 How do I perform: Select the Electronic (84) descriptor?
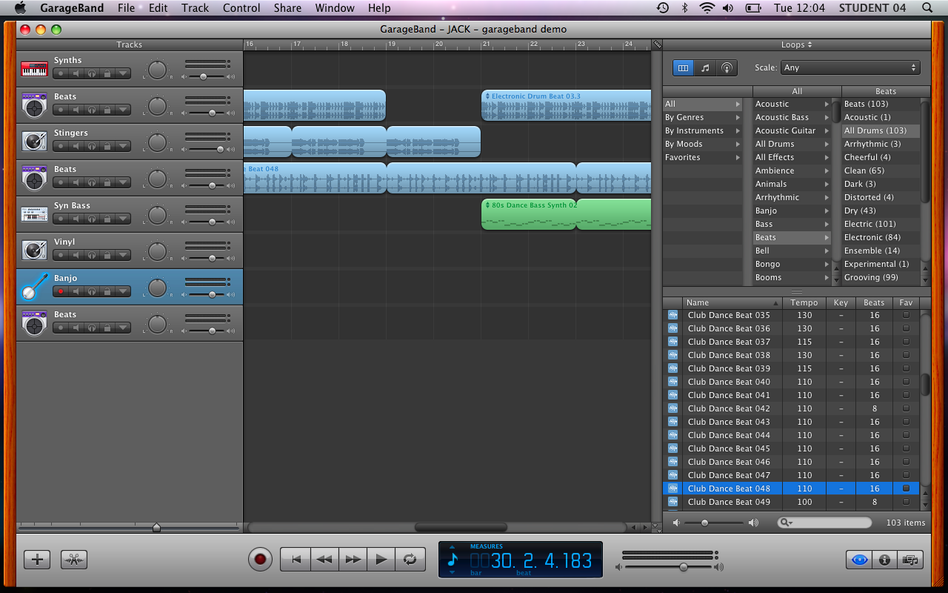coord(880,237)
